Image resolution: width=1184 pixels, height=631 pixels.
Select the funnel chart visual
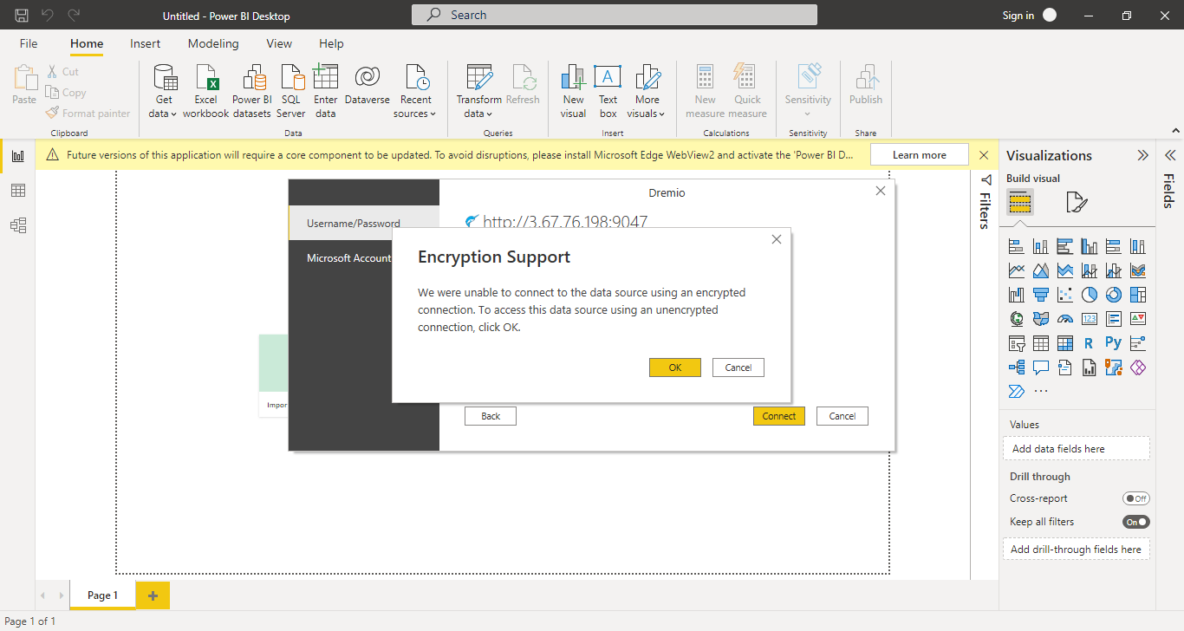pos(1041,296)
